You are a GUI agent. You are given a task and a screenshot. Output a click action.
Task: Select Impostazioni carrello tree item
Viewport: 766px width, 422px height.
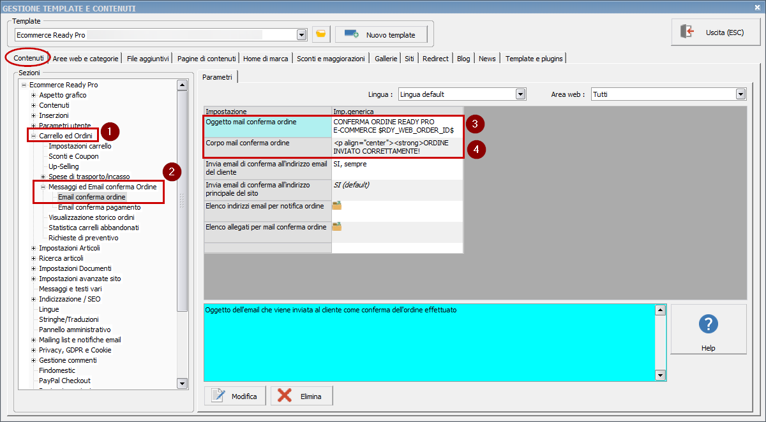click(80, 146)
